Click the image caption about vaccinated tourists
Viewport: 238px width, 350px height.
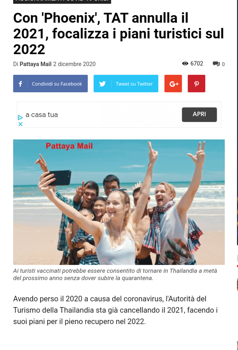[115, 275]
